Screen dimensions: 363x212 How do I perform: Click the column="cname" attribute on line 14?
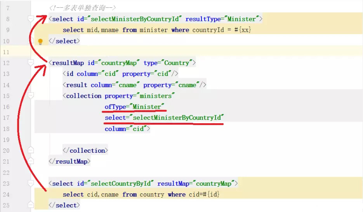click(x=115, y=85)
